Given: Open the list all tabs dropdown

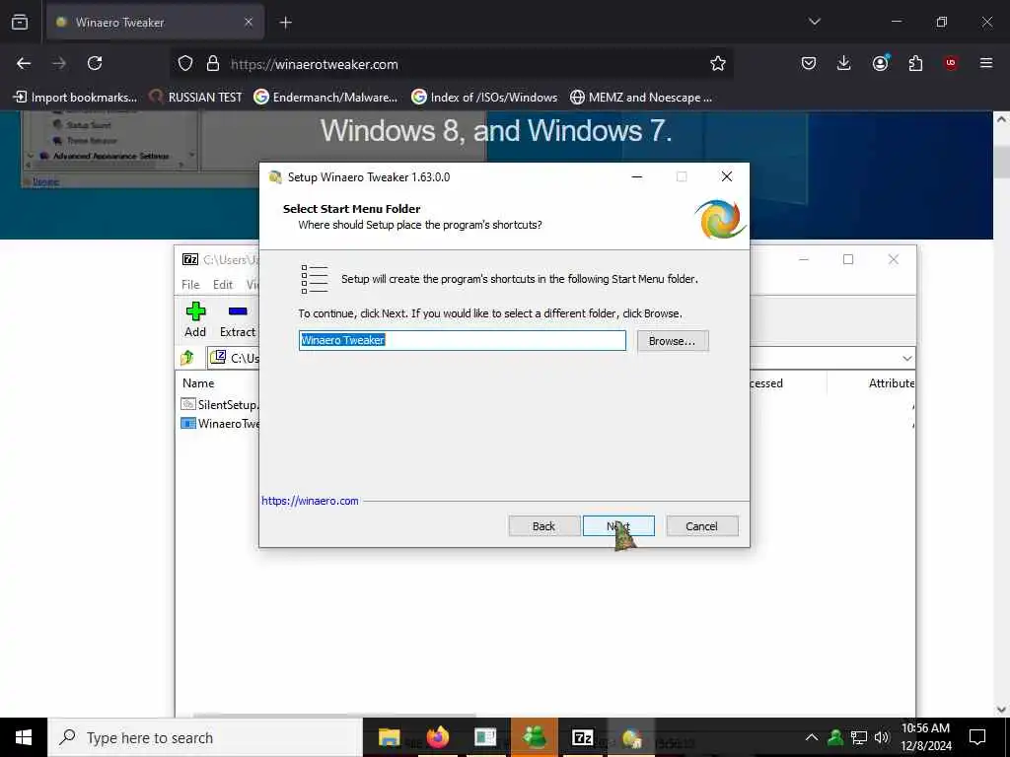Looking at the screenshot, I should (814, 22).
